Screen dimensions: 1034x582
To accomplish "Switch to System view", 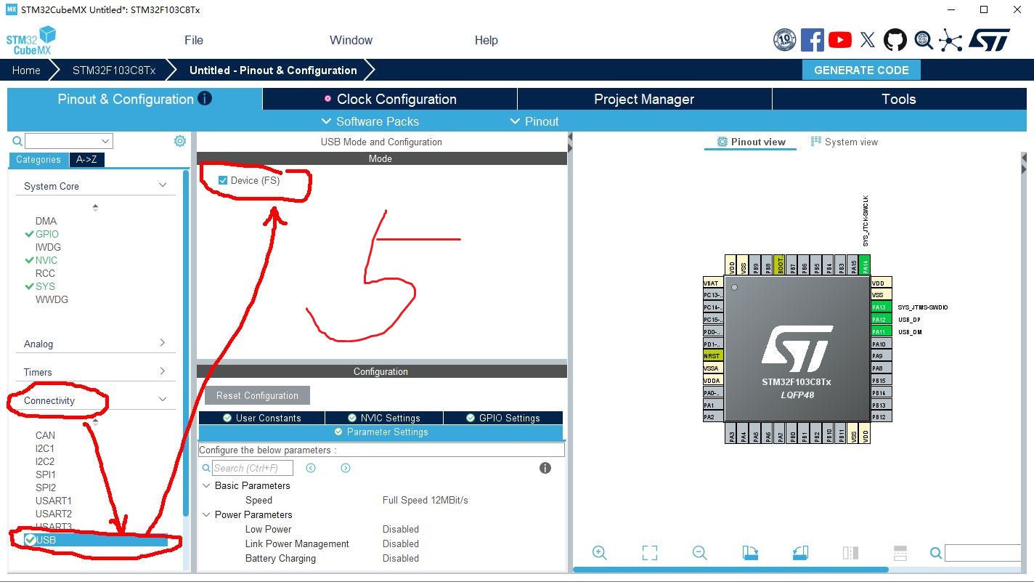I will (844, 142).
